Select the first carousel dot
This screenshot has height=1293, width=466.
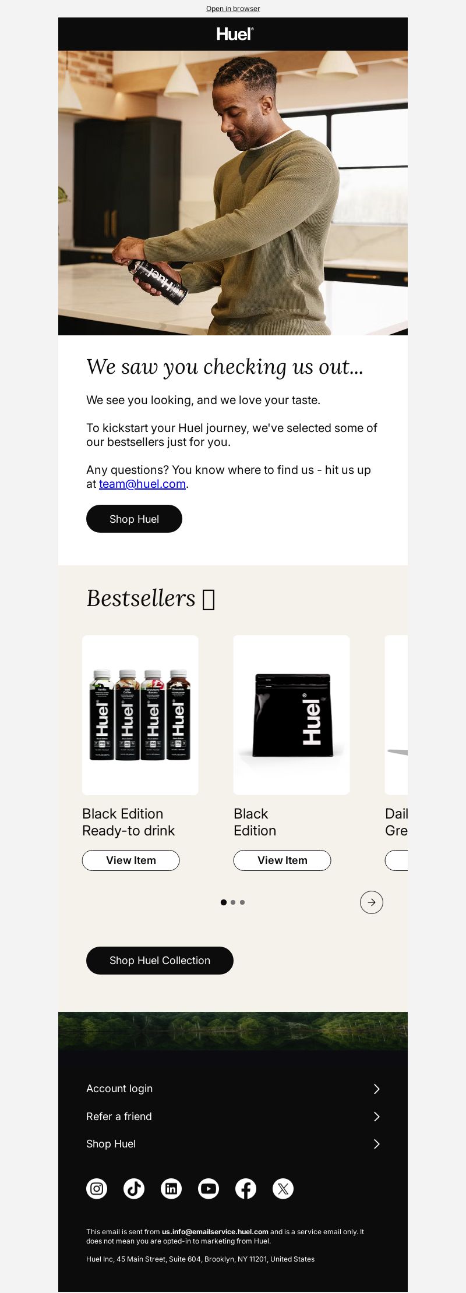(224, 902)
